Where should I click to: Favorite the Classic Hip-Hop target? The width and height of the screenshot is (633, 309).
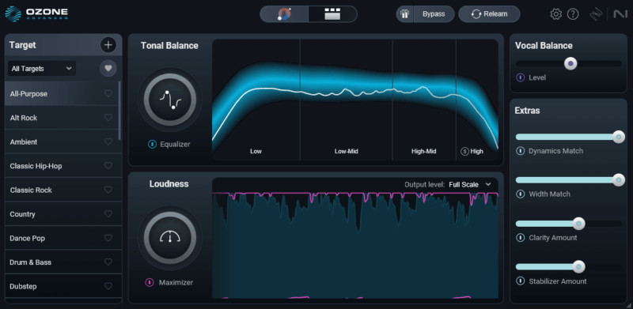pos(108,166)
